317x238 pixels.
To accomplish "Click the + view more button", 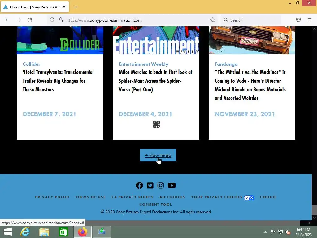I will (158, 155).
